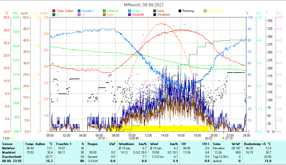Click the sunset marker at 20:02
This screenshot has height=165, width=286.
pos(214,138)
